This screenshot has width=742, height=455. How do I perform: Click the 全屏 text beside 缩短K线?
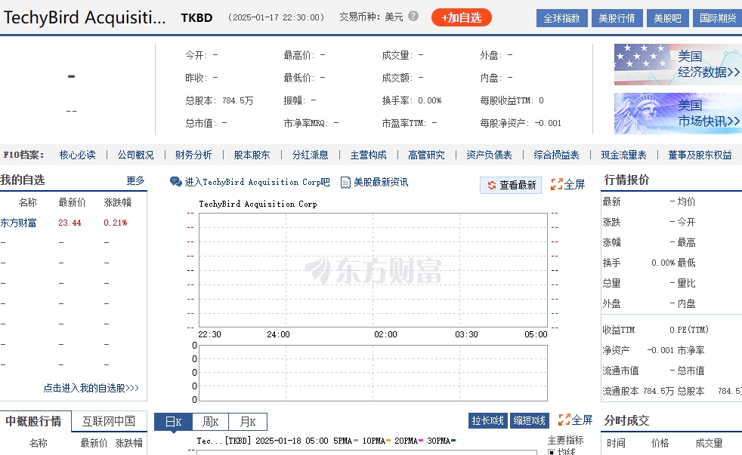point(582,420)
